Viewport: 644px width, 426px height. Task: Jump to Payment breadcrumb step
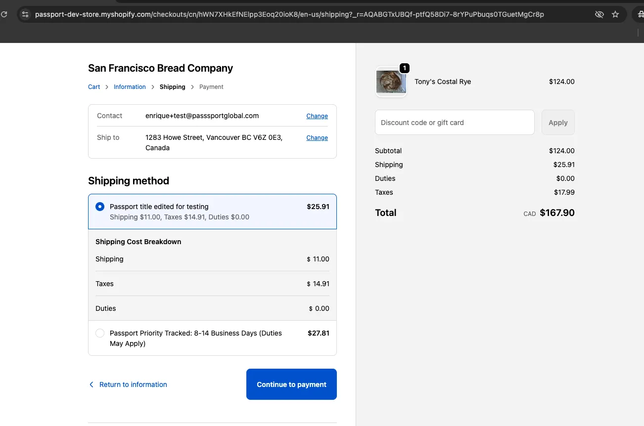coord(211,87)
